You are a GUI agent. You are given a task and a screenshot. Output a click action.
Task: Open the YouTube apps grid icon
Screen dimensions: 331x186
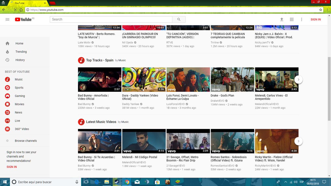pyautogui.click(x=292, y=19)
